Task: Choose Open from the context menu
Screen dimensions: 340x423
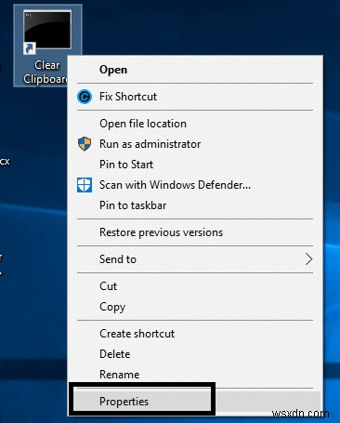Action: tap(195, 70)
